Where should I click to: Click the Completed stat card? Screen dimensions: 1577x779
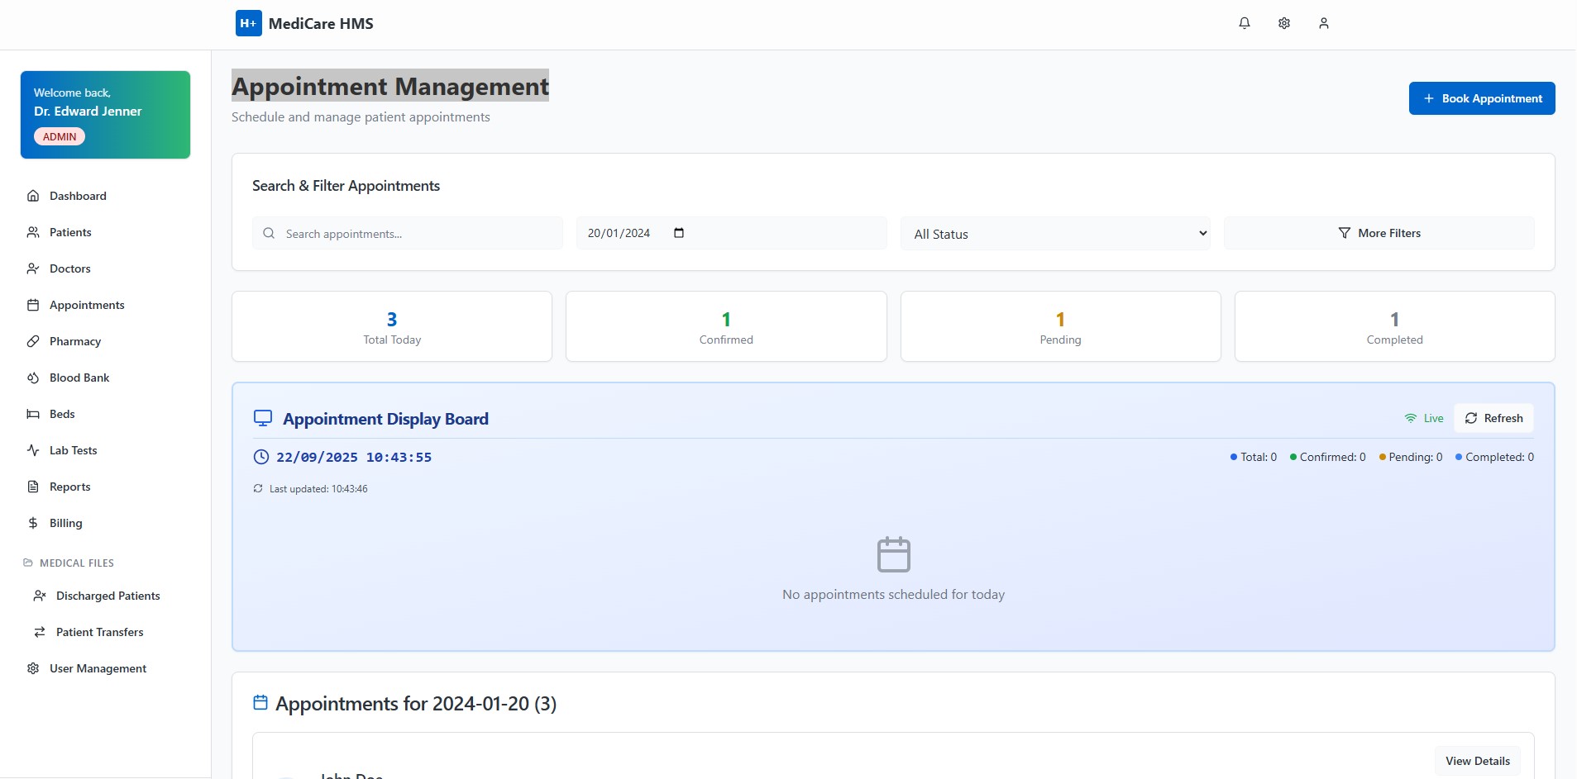(x=1394, y=326)
